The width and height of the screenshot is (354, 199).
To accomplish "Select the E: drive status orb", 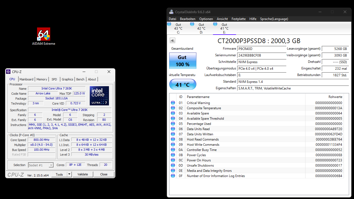I will coord(215,24).
